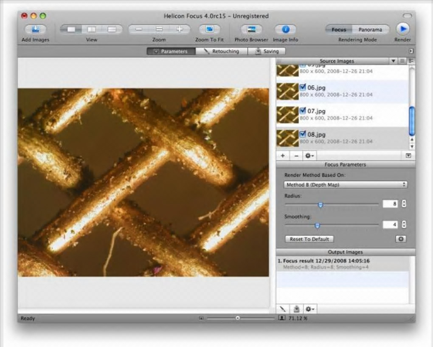This screenshot has height=347, width=433.
Task: Switch to the Retouching tab
Action: click(221, 51)
